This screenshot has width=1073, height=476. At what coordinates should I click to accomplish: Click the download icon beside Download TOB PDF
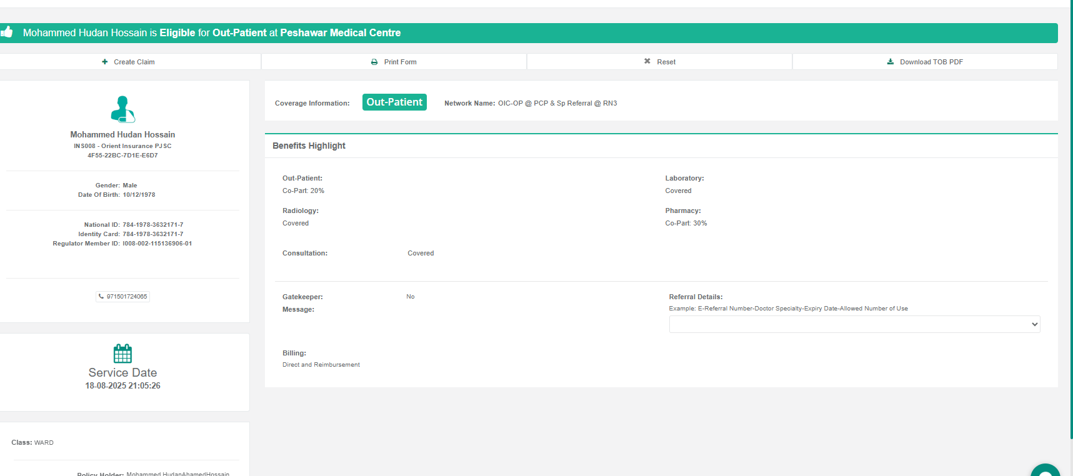891,62
